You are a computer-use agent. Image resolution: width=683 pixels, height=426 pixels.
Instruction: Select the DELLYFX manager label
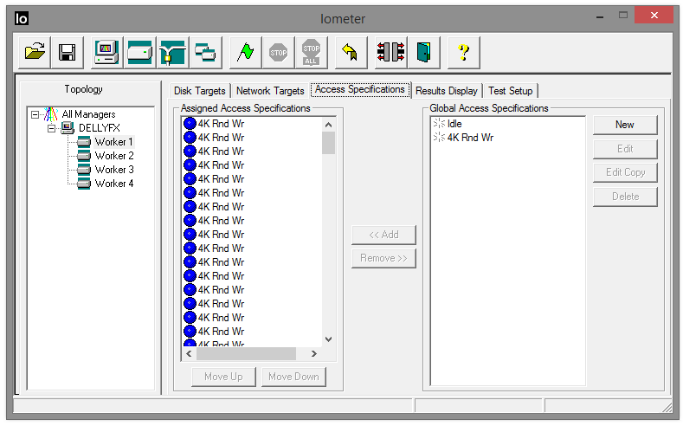coord(100,128)
